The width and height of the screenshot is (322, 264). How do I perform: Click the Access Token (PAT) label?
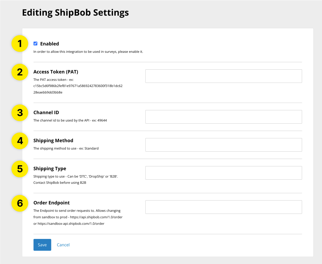pyautogui.click(x=55, y=72)
